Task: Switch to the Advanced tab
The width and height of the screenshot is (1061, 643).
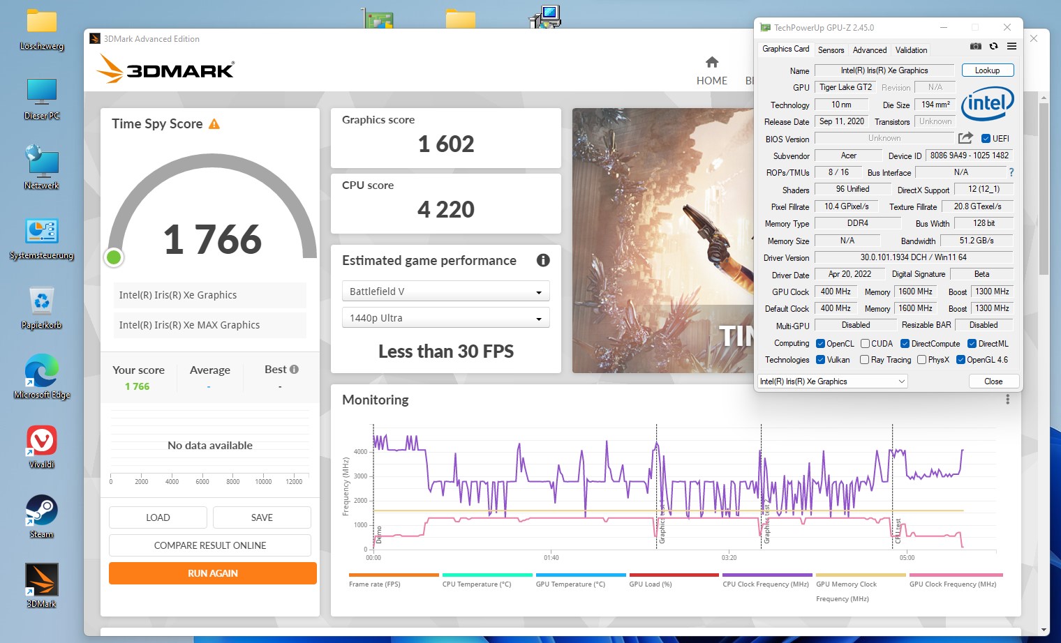Action: (x=870, y=50)
